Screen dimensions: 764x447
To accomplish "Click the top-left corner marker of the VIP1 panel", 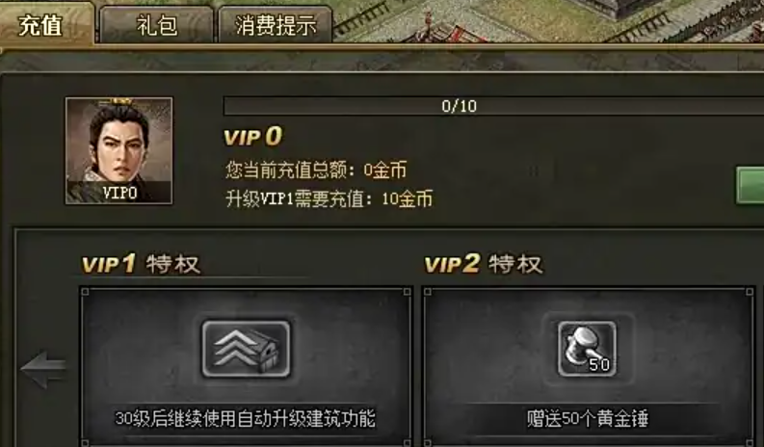I will tap(86, 292).
